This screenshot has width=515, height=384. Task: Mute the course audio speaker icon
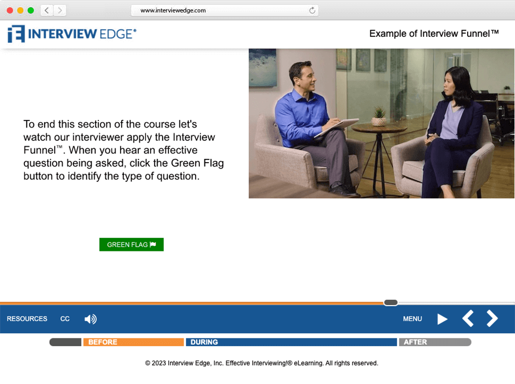[91, 319]
